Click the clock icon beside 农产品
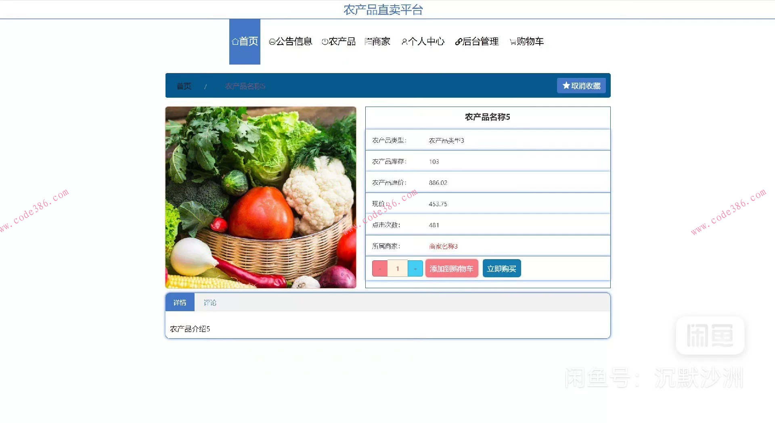 (x=325, y=41)
